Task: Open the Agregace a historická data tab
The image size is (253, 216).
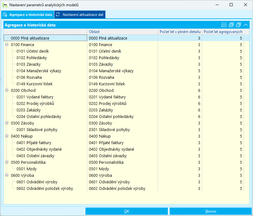Action: click(27, 15)
